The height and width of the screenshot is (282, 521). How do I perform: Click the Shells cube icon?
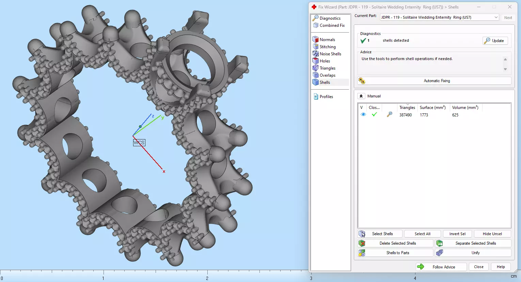coord(316,82)
